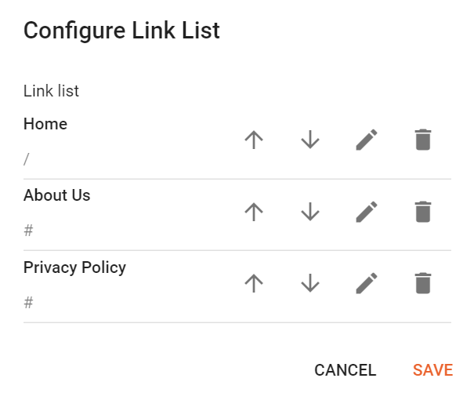Viewport: 474px width, 400px height.
Task: Move the Home link up
Action: click(x=253, y=140)
